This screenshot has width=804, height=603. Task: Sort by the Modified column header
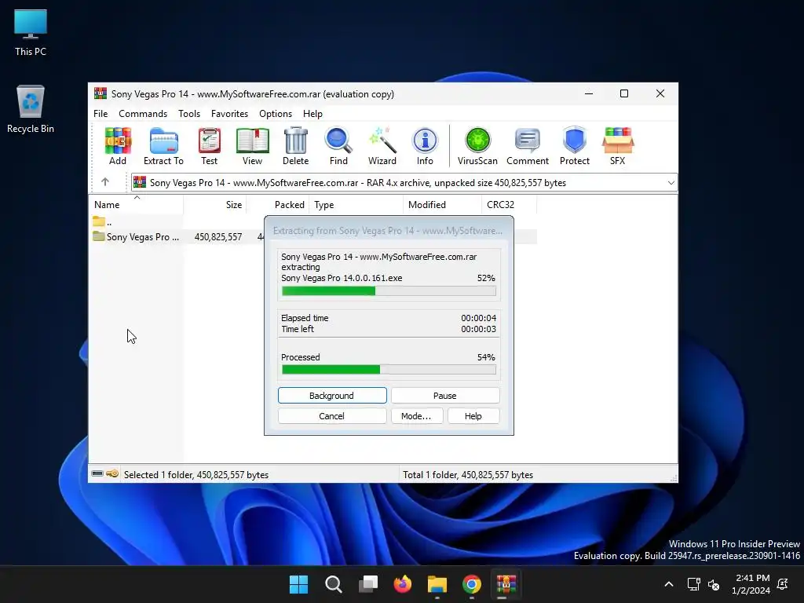coord(443,205)
